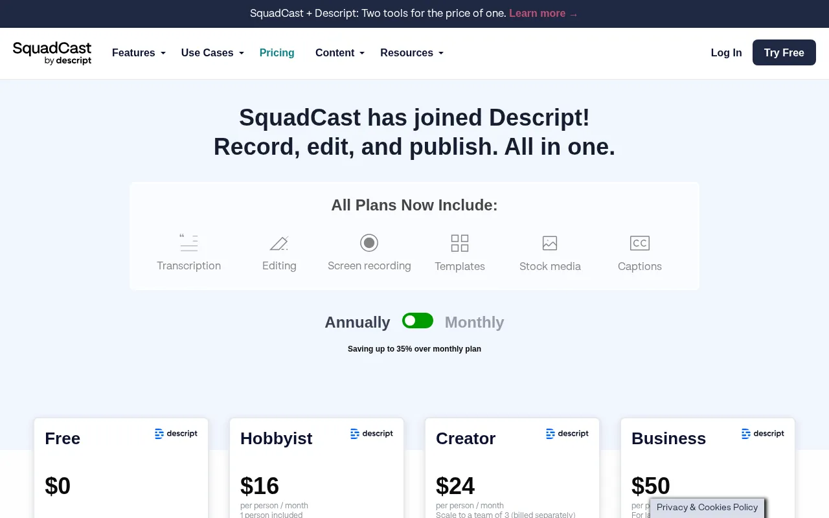Click the Transcription feature icon

[x=188, y=243]
